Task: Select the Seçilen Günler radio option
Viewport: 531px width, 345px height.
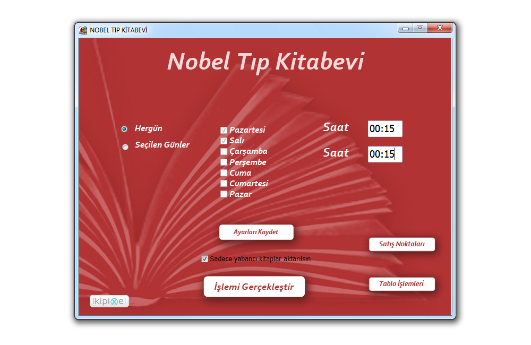Action: click(125, 146)
